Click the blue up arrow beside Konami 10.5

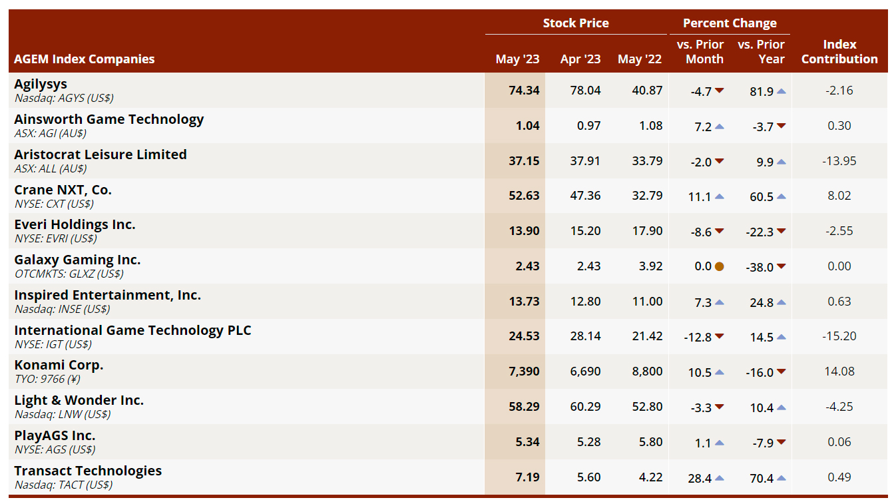pos(719,373)
